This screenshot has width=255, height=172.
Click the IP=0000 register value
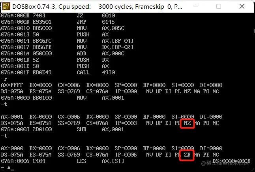[126, 92]
